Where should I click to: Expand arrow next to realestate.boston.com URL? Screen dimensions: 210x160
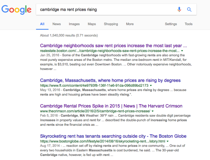182,51
